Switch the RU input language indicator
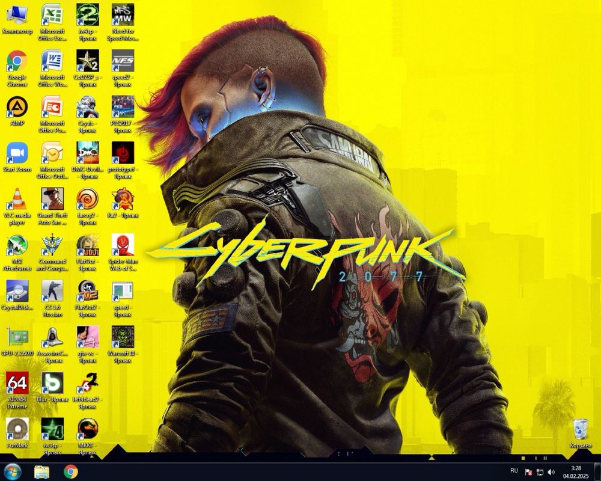 coord(514,471)
